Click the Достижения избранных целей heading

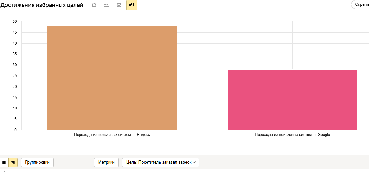42,5
